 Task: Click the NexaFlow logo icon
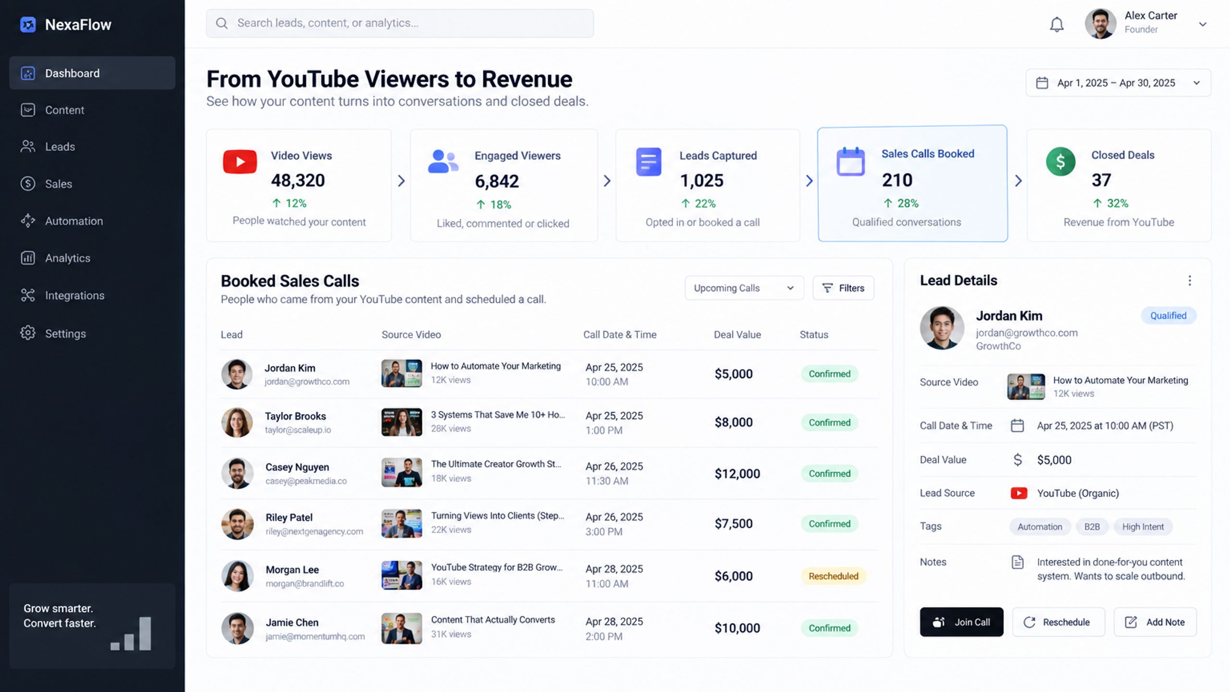pos(28,25)
